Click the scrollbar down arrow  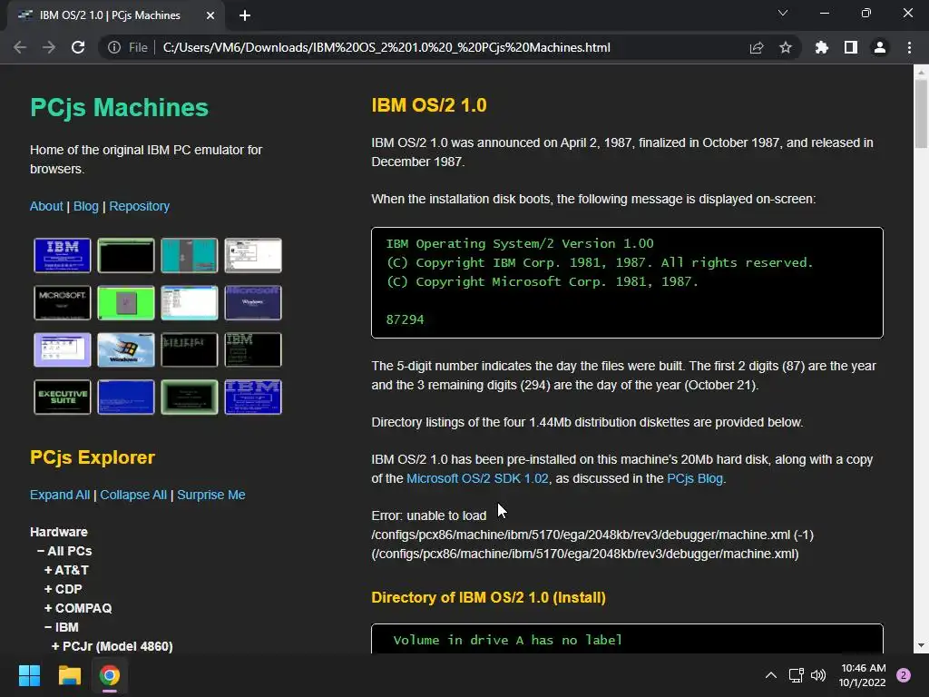(920, 645)
